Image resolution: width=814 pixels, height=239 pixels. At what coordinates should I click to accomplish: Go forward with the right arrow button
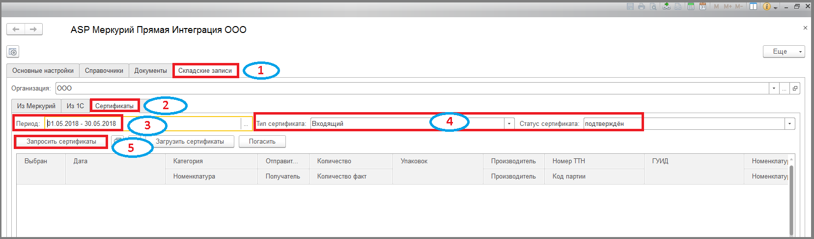tap(33, 30)
